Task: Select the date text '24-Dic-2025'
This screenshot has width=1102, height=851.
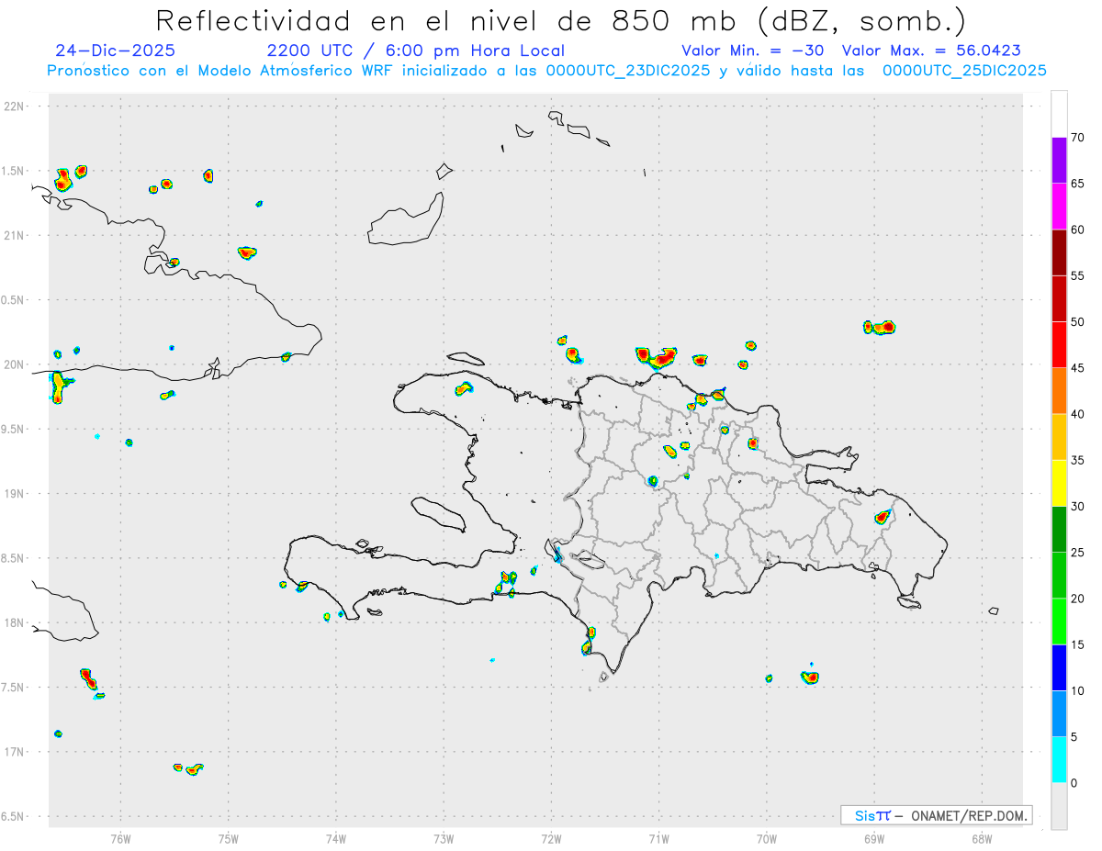Action: [x=115, y=50]
